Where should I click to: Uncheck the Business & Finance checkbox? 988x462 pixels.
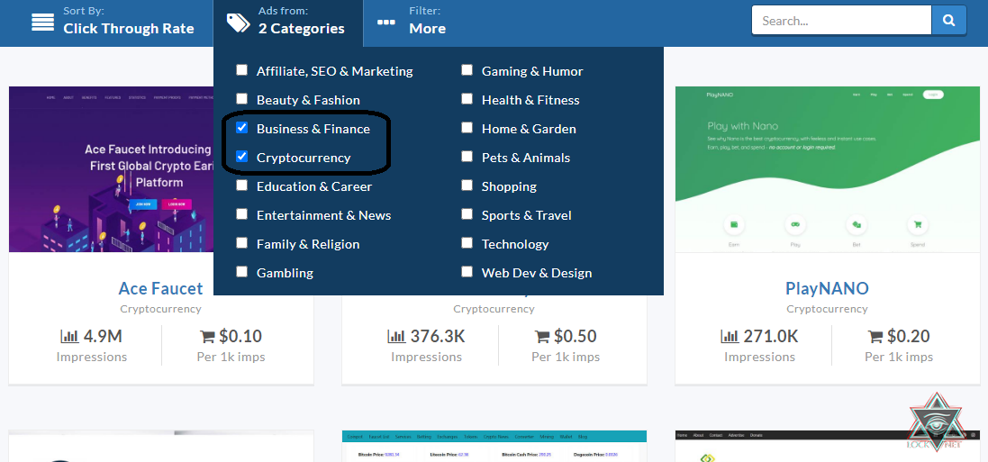241,128
